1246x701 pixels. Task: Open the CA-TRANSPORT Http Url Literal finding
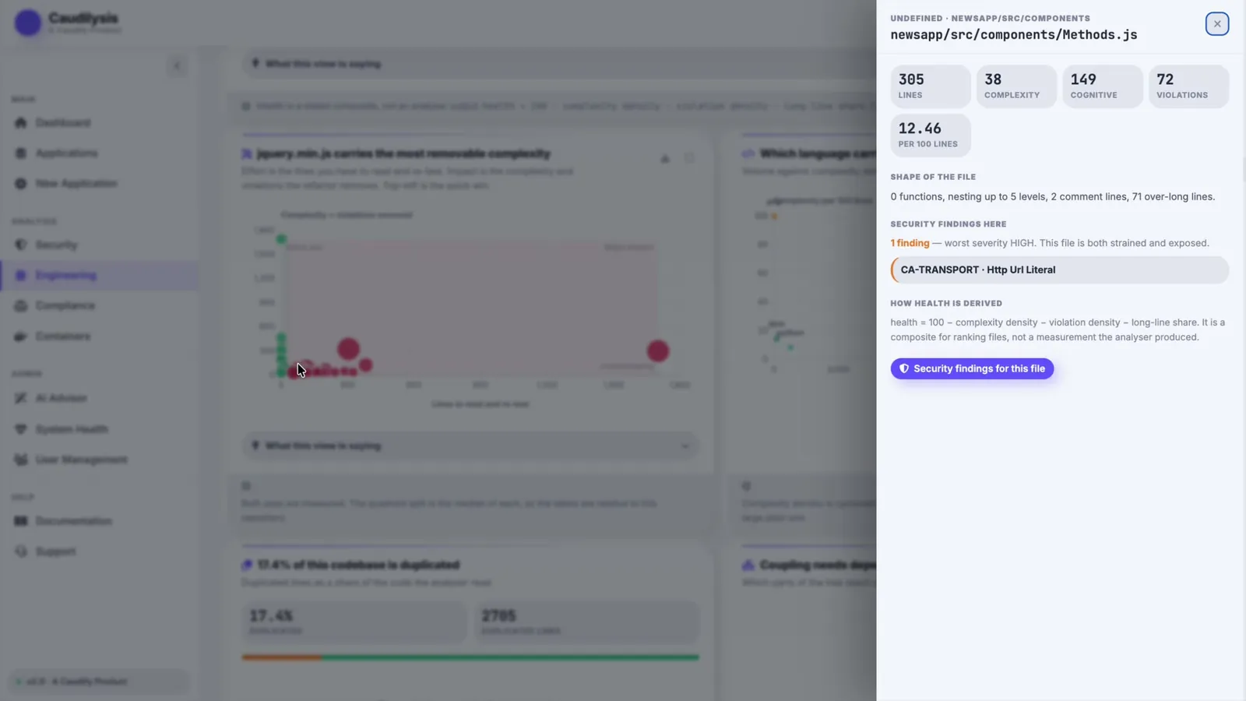click(x=1060, y=269)
